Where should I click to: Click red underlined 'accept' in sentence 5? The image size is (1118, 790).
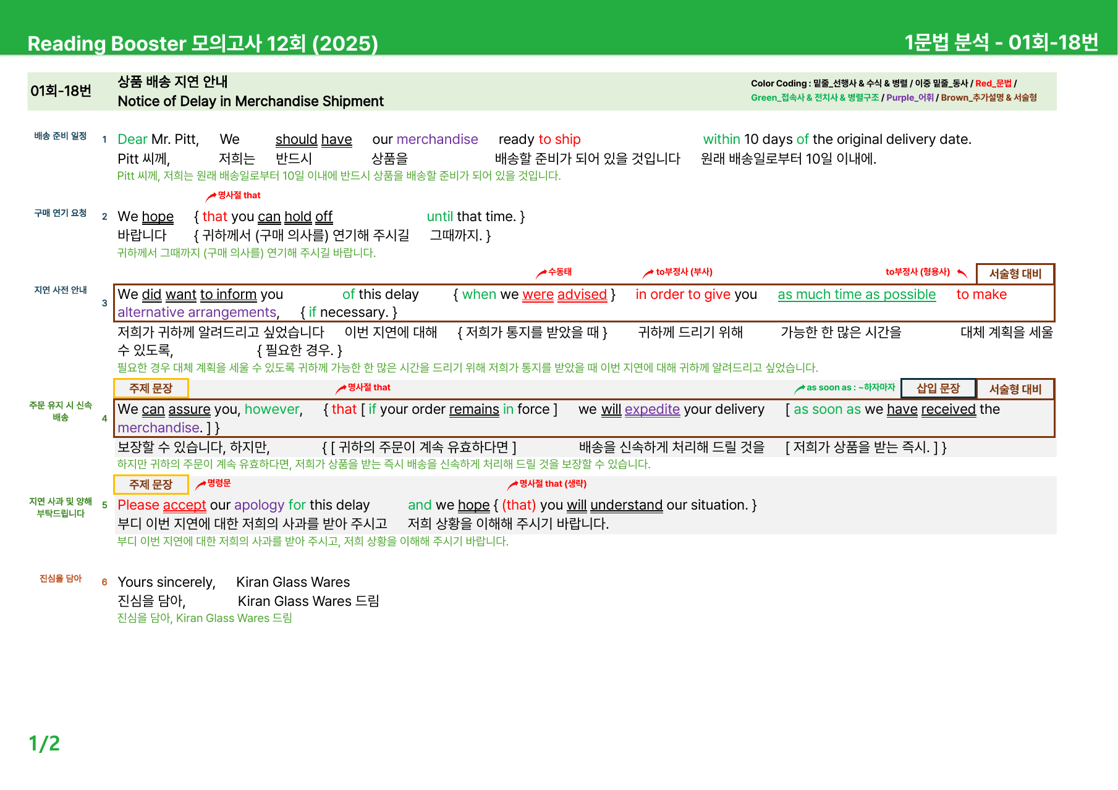pyautogui.click(x=184, y=505)
